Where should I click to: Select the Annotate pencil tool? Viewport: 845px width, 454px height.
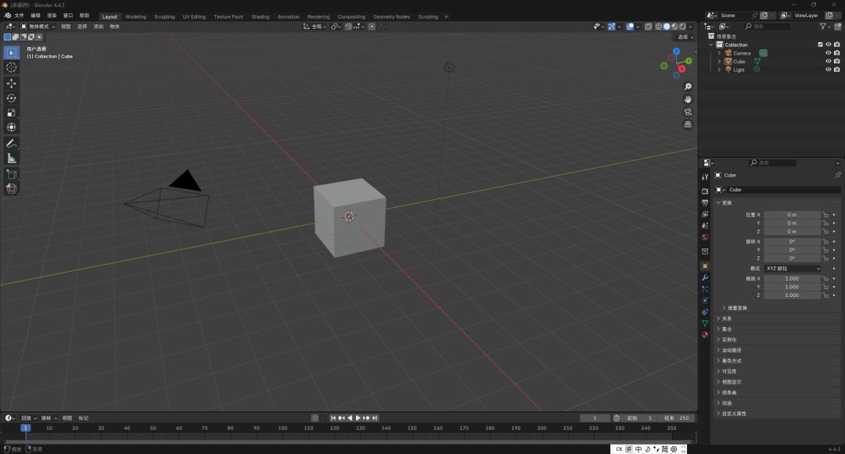pyautogui.click(x=12, y=144)
